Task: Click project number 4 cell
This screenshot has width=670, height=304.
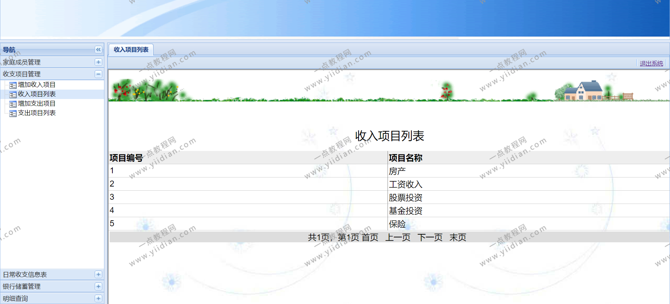Action: pyautogui.click(x=248, y=211)
